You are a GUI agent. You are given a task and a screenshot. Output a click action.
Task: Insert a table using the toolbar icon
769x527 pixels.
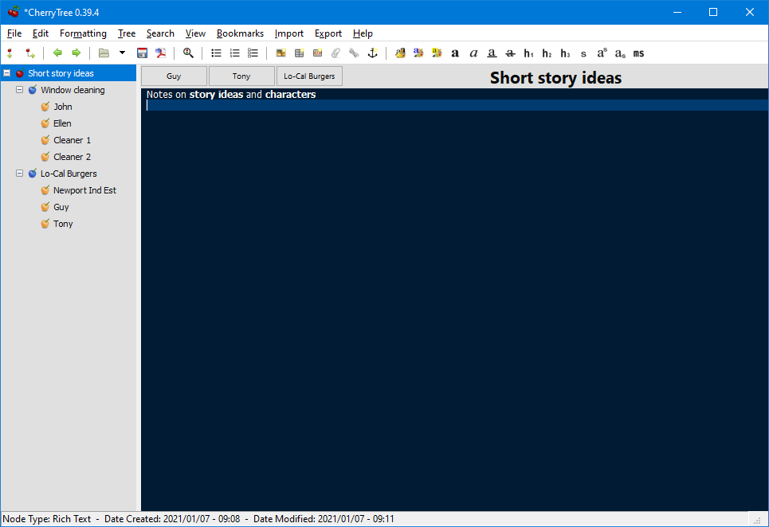pyautogui.click(x=299, y=53)
